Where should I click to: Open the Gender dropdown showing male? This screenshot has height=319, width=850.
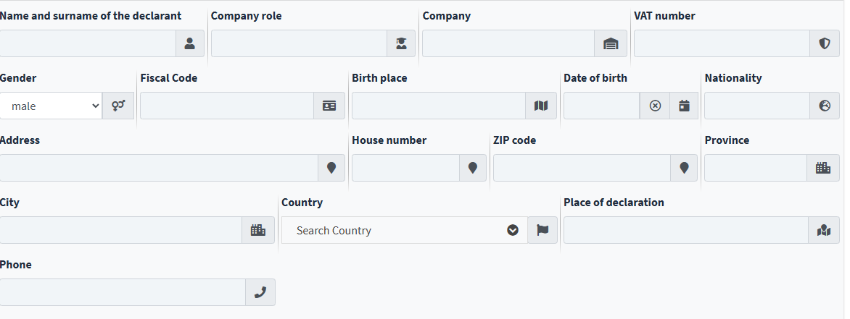(51, 106)
